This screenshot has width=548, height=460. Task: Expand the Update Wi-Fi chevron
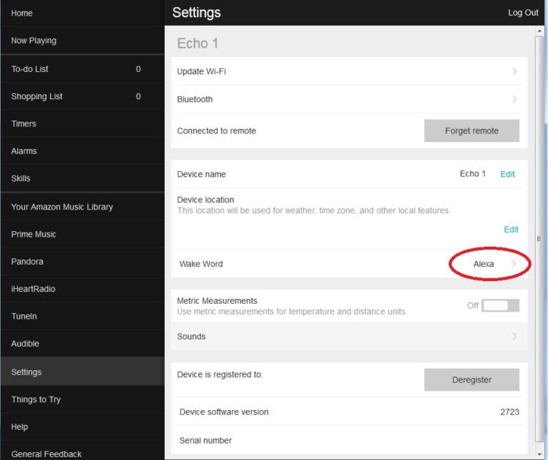514,71
